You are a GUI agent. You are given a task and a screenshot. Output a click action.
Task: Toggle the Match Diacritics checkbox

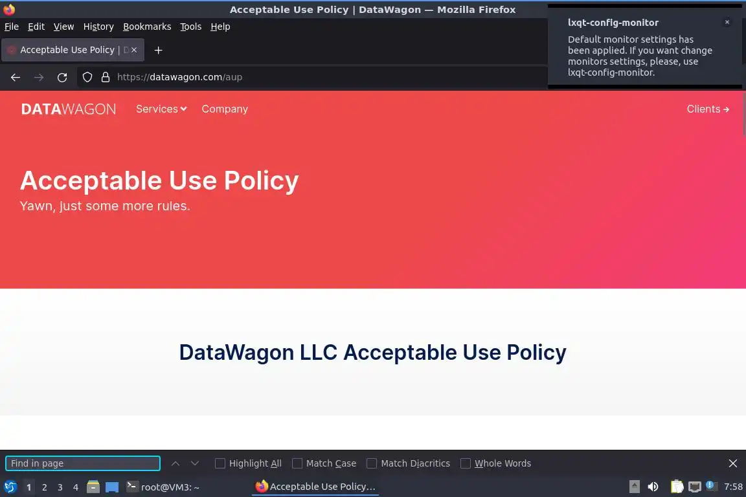click(372, 463)
